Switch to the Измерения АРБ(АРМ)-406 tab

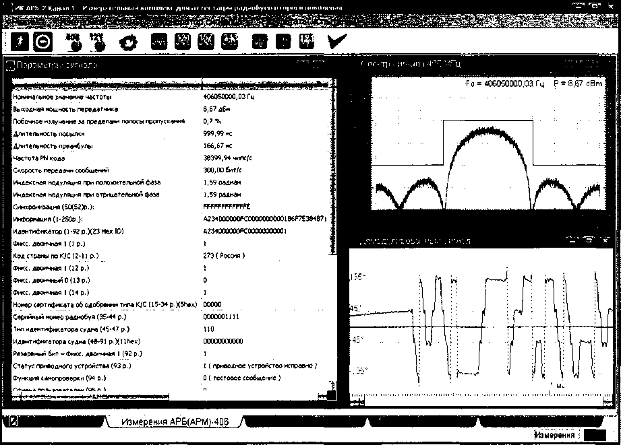174,421
